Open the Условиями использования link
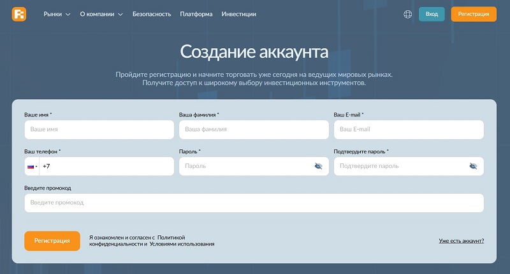 tap(182, 244)
